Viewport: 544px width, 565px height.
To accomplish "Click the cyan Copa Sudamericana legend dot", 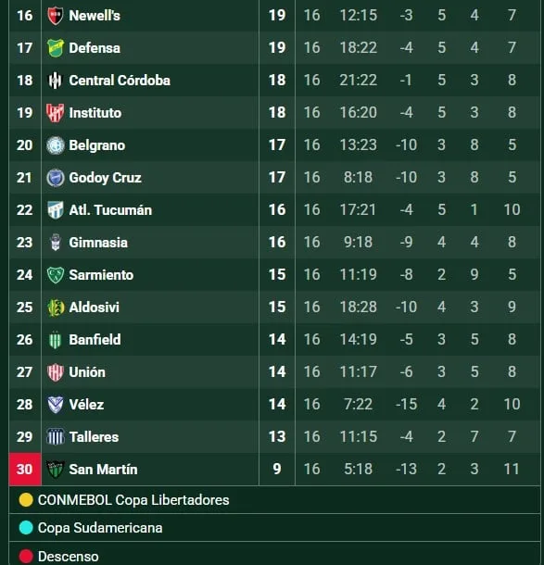I will (26, 528).
